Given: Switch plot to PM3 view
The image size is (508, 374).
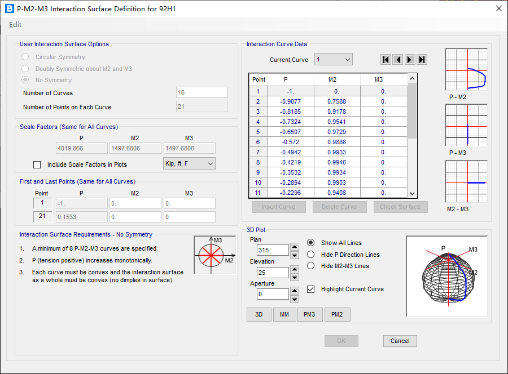Looking at the screenshot, I should 309,314.
